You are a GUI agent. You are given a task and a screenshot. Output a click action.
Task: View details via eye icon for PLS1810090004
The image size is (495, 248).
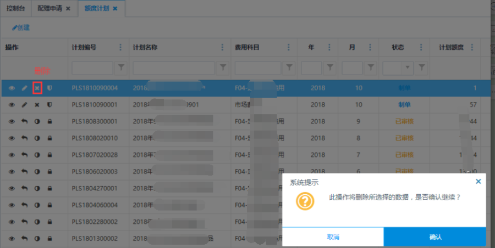[x=12, y=88]
